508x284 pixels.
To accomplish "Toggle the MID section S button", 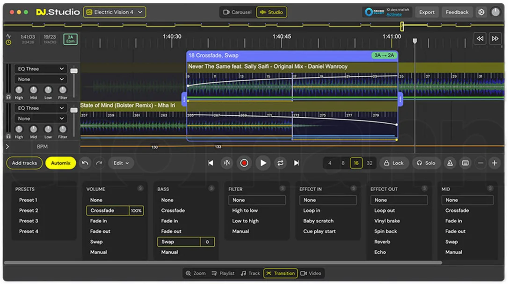I will click(490, 189).
